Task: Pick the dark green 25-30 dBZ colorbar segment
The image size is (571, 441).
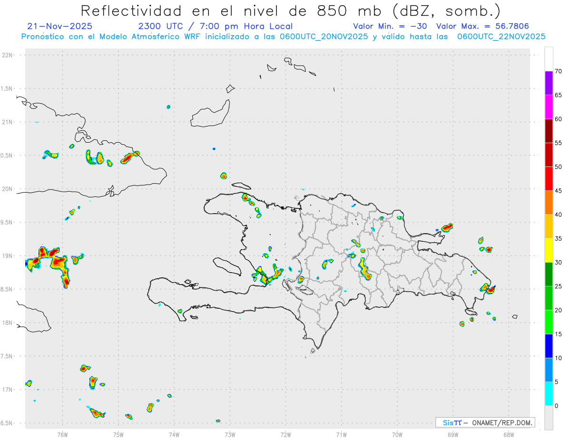Action: [549, 274]
